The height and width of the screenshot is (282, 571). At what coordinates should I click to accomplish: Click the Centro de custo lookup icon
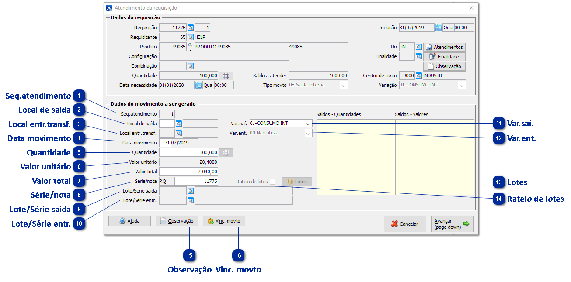(x=418, y=76)
